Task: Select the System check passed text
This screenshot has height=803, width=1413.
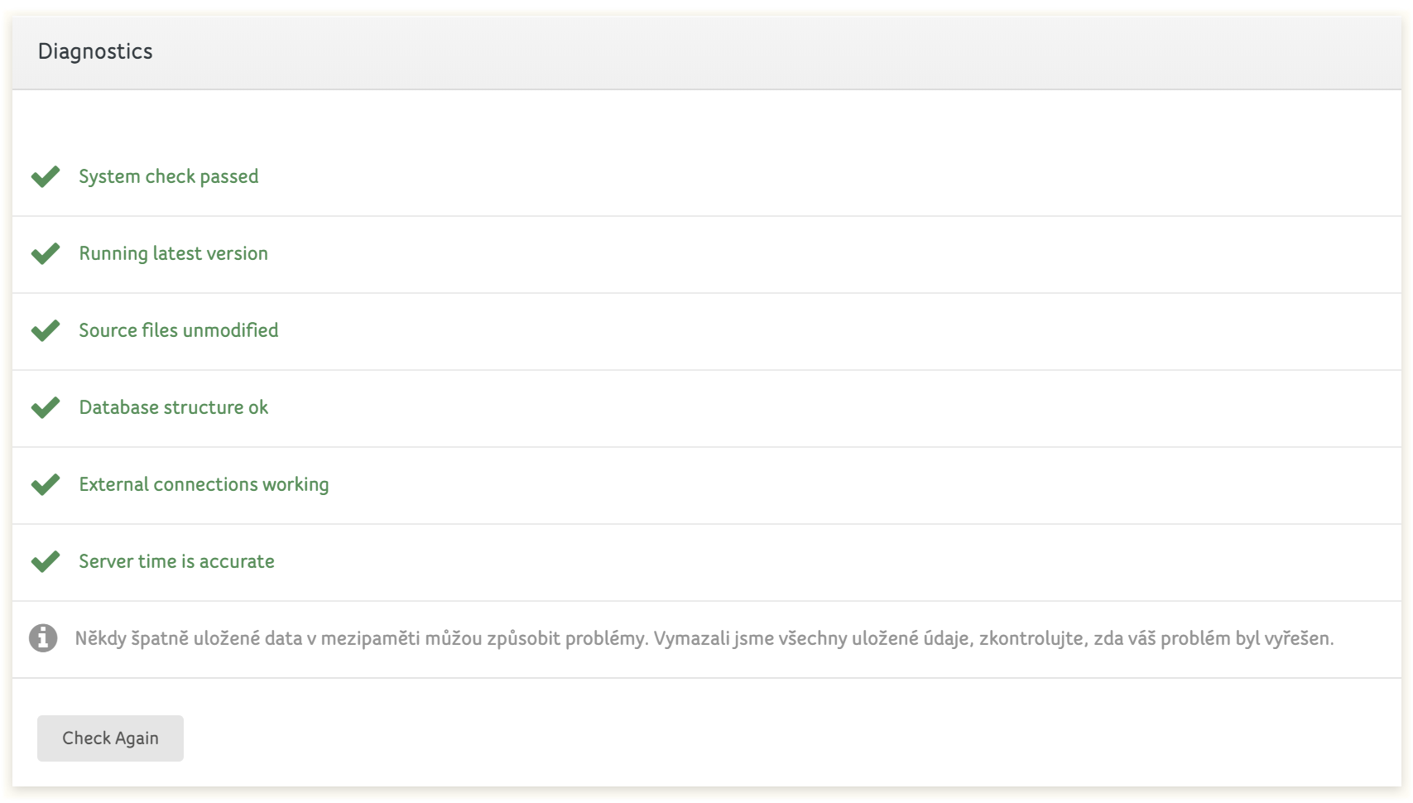Action: coord(169,176)
